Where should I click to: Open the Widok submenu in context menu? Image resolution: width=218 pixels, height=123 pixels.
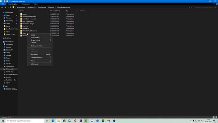click(40, 35)
